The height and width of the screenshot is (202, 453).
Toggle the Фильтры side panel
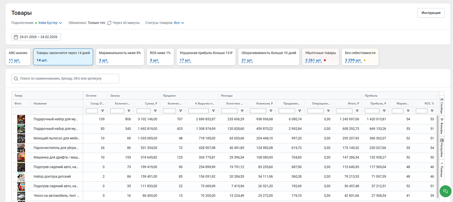(442, 126)
